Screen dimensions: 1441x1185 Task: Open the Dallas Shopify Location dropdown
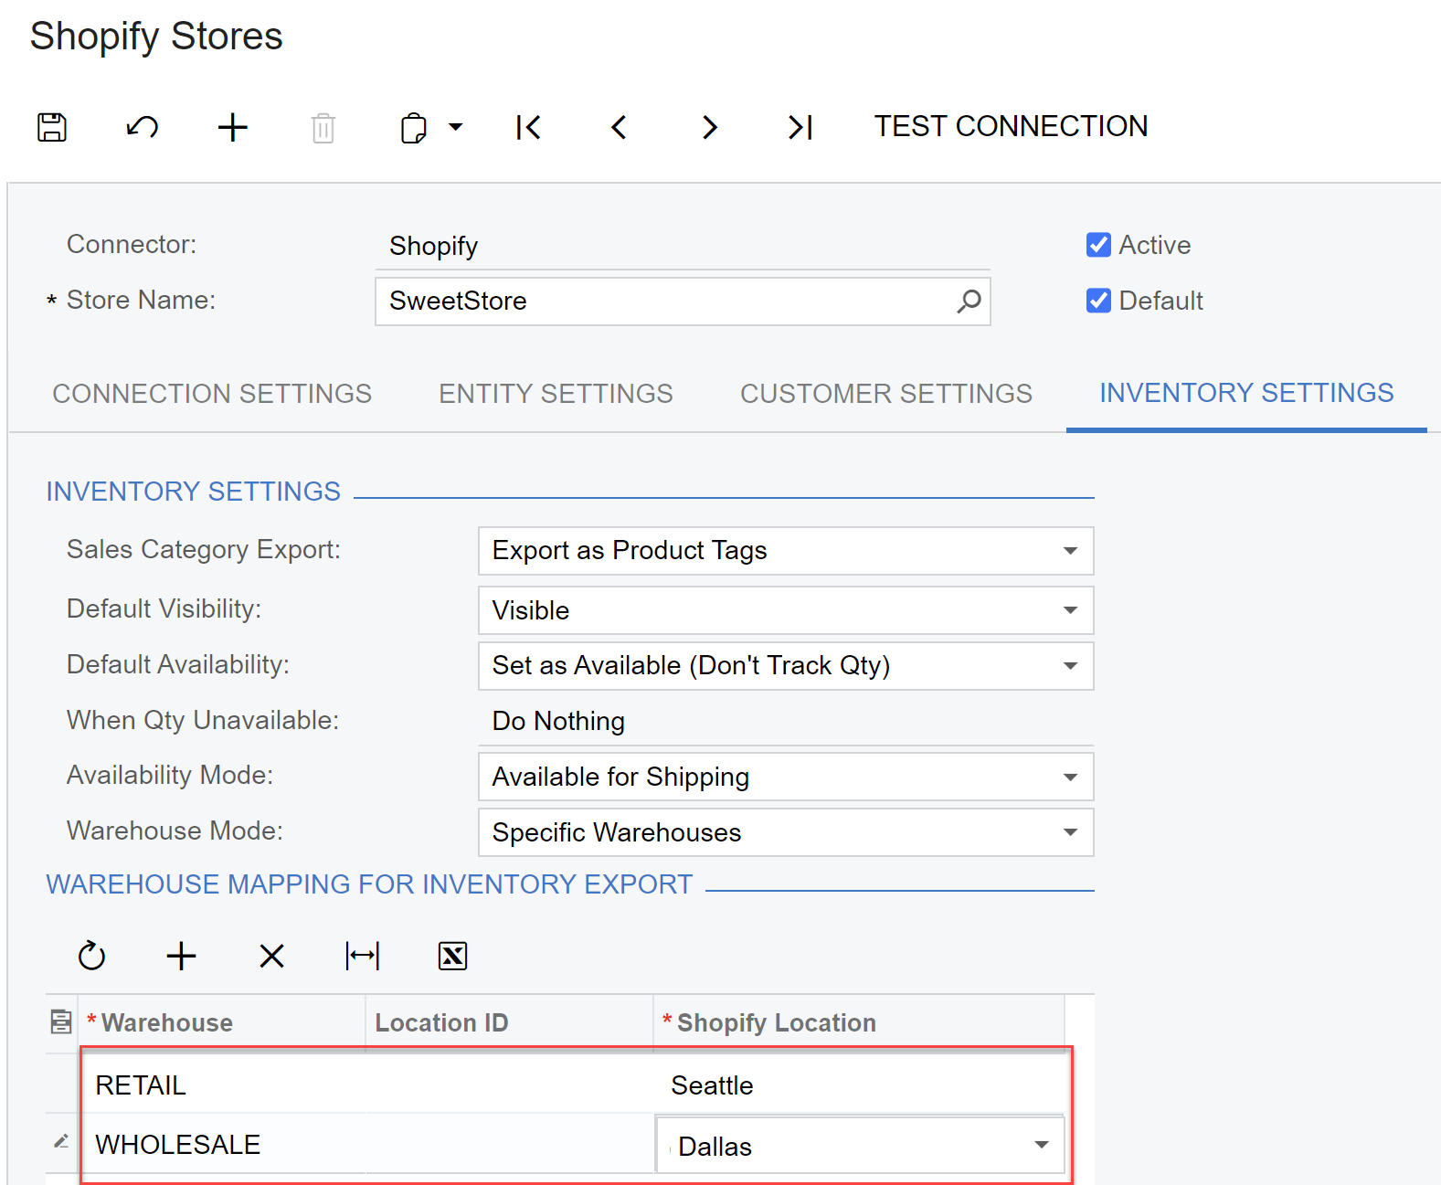(x=1041, y=1145)
